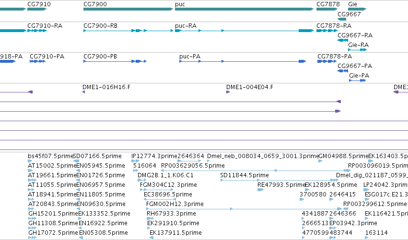This screenshot has height=240, width=408.
Task: Click EST EN06957.5prime
Action: [101, 185]
